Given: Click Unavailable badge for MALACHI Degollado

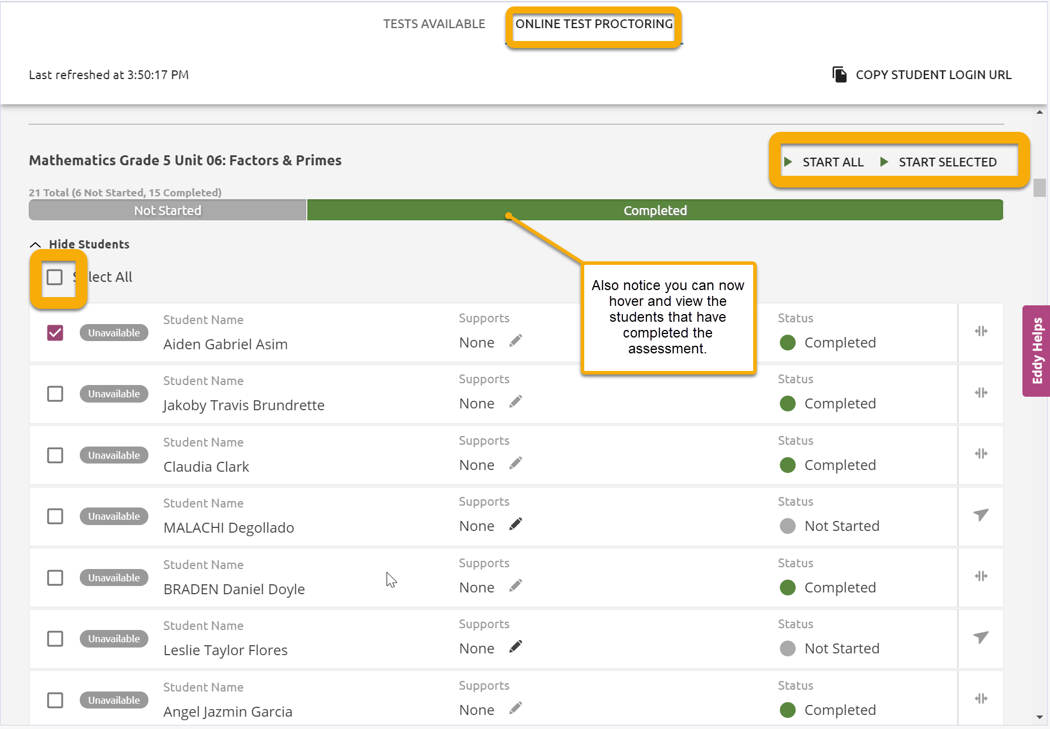Looking at the screenshot, I should pos(114,516).
